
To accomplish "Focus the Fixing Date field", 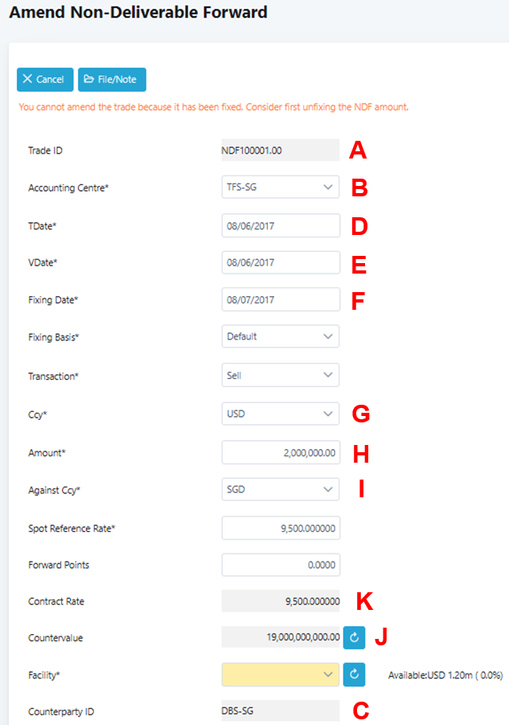I will click(x=280, y=299).
